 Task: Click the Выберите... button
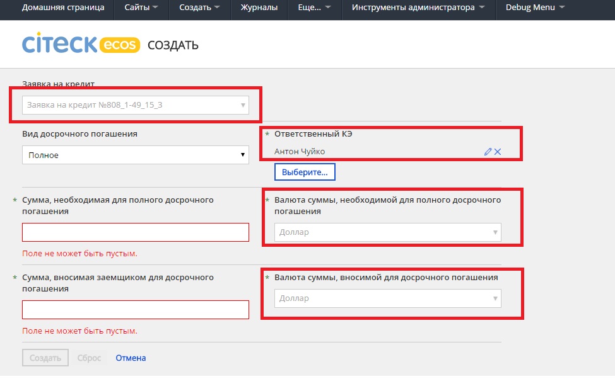[305, 172]
